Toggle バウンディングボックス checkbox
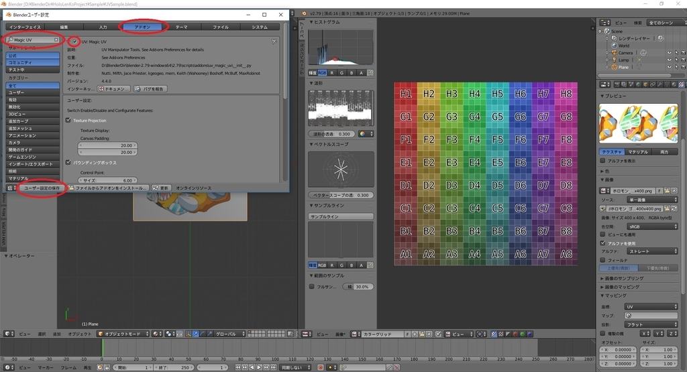The width and height of the screenshot is (687, 372). (x=68, y=162)
